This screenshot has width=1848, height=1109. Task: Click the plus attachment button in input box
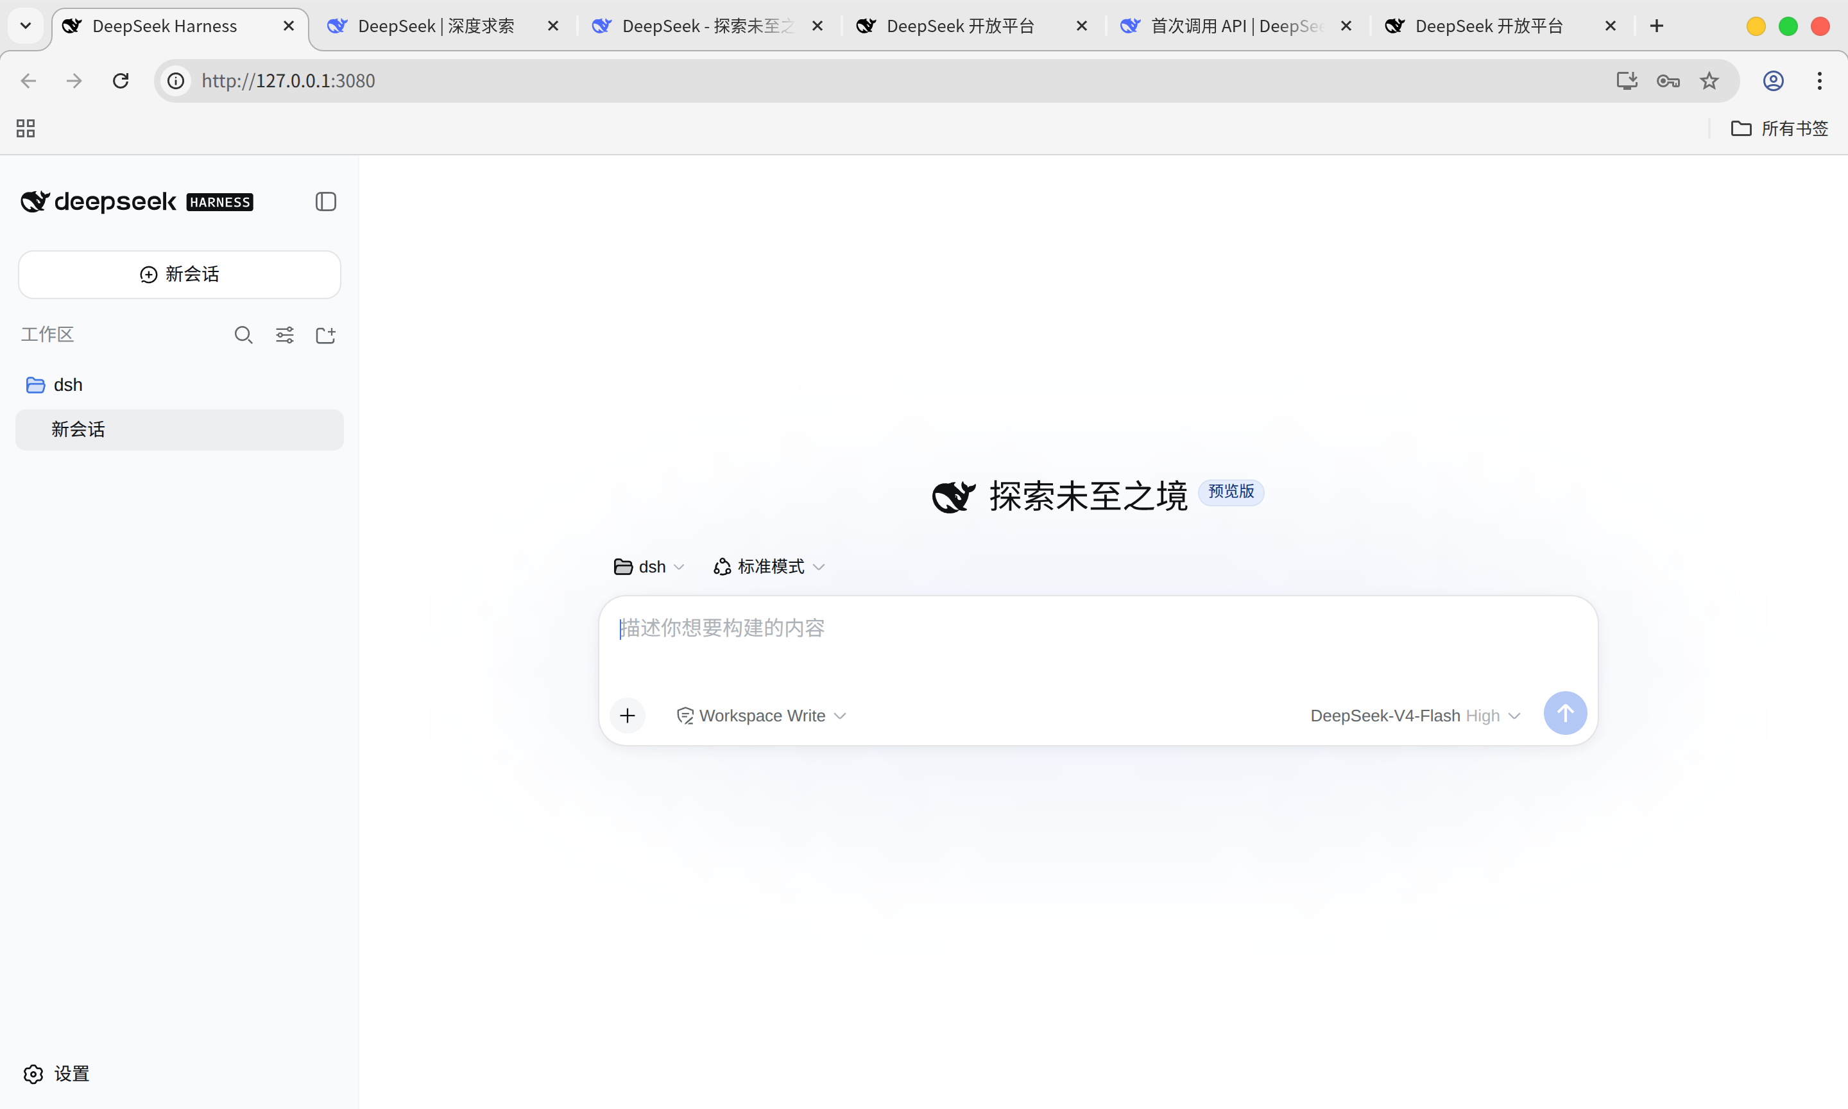[x=628, y=716]
